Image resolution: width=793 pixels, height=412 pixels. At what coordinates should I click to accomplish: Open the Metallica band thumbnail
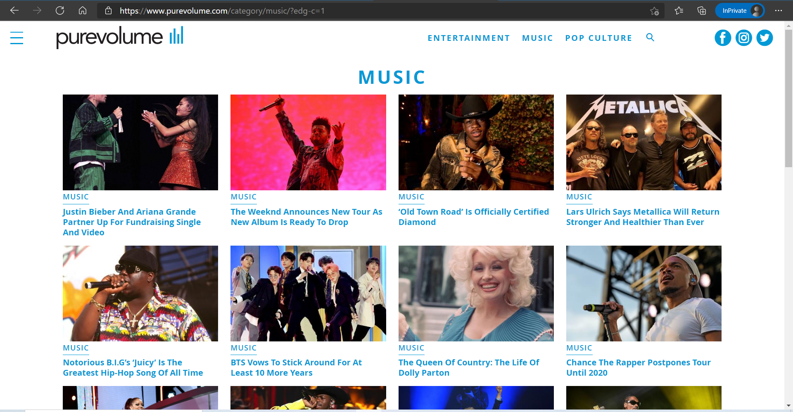pos(644,142)
